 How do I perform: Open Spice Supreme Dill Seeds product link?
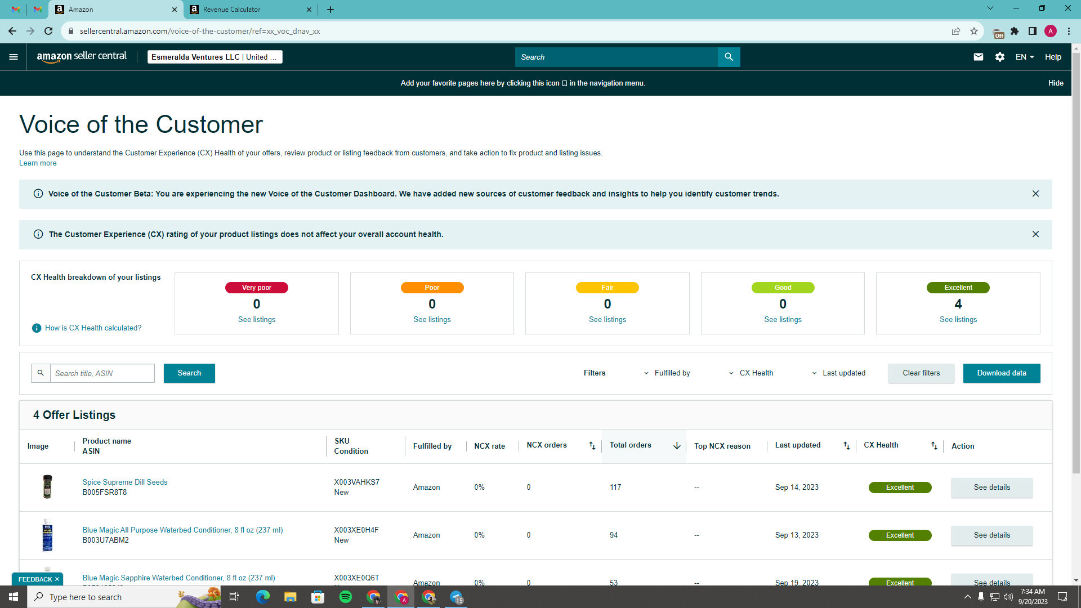(125, 482)
